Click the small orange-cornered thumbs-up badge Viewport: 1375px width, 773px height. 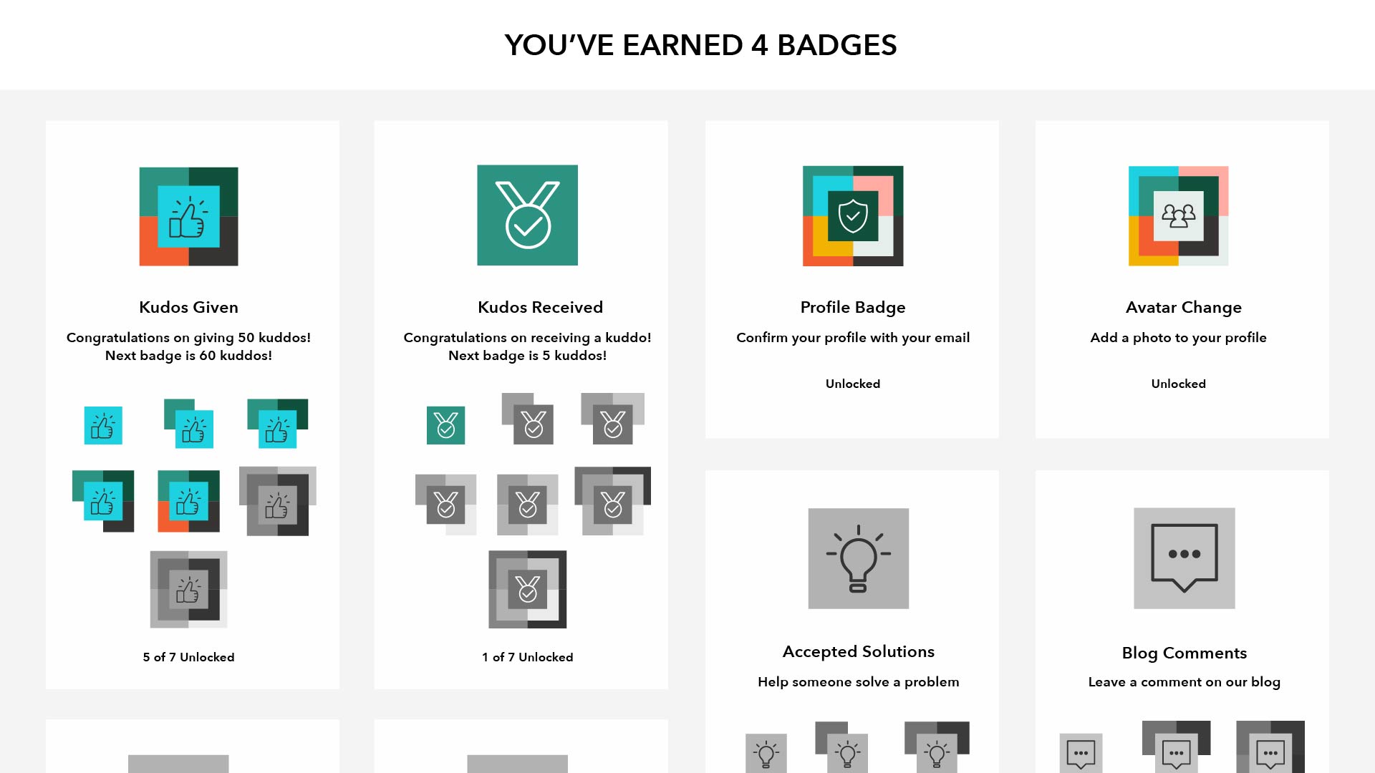(188, 501)
